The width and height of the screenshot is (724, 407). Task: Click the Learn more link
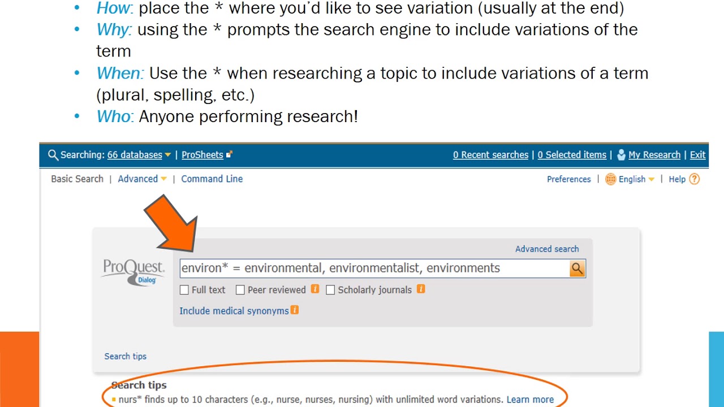pyautogui.click(x=530, y=400)
